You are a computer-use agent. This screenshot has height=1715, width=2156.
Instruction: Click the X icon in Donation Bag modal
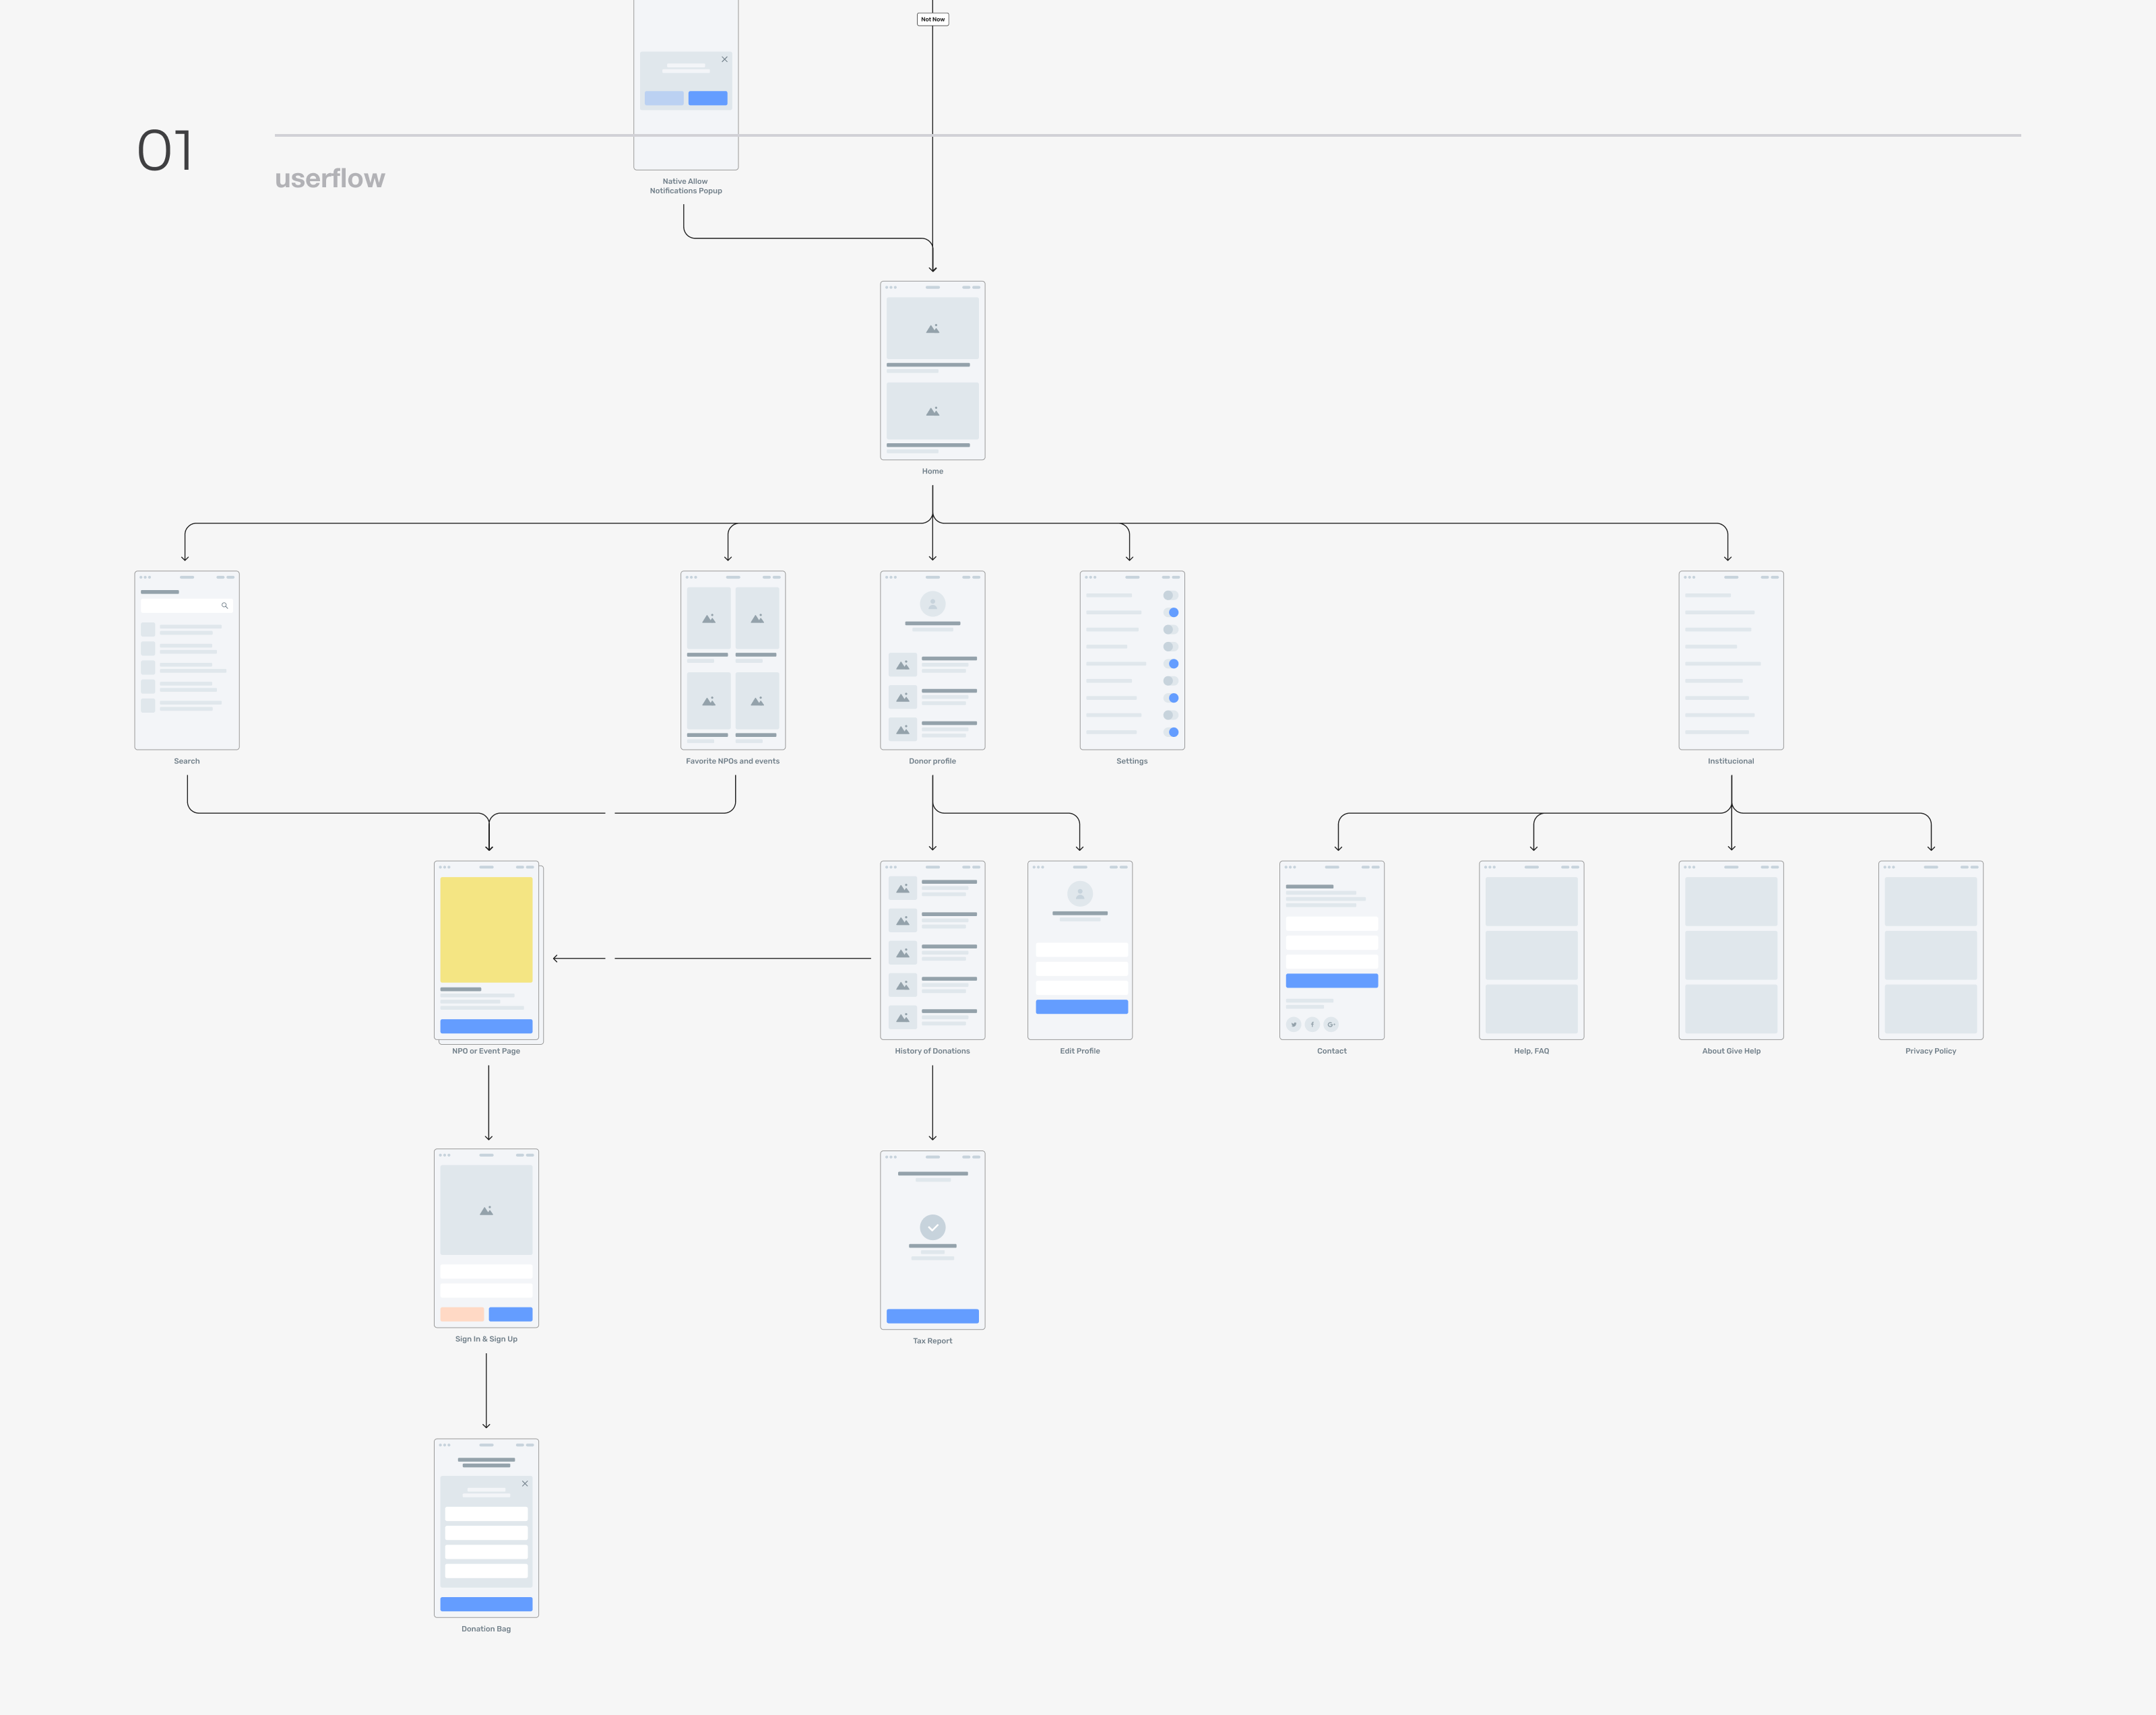coord(525,1483)
